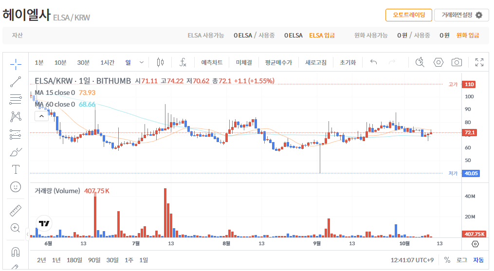Activate the zoom in tool

coord(16,228)
